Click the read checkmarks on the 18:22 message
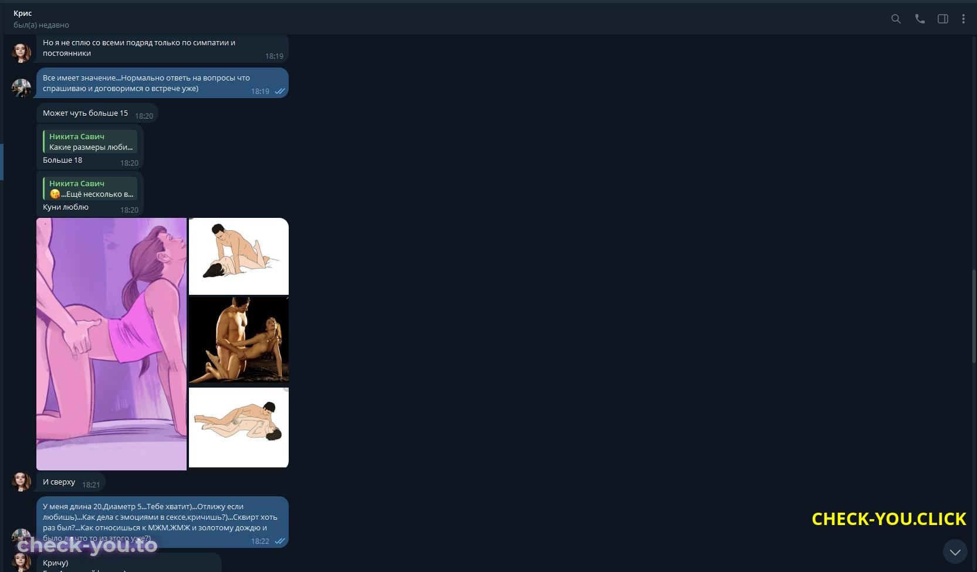This screenshot has width=977, height=572. [x=280, y=541]
